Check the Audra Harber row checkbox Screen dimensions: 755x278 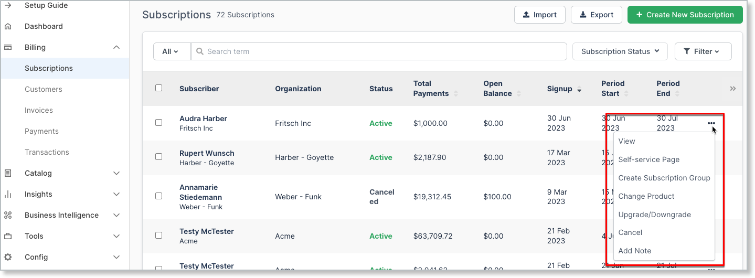coord(158,123)
